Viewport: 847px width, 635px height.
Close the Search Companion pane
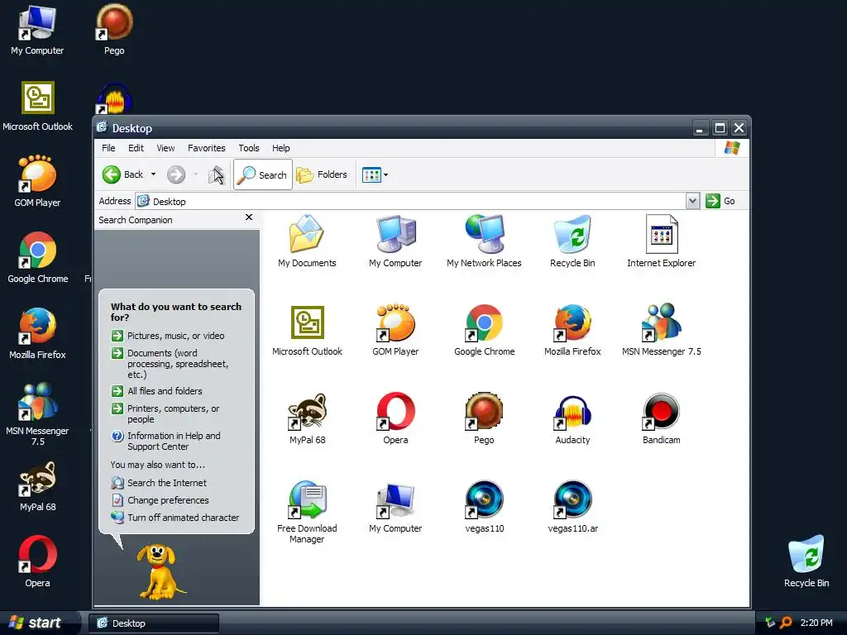[x=248, y=217]
